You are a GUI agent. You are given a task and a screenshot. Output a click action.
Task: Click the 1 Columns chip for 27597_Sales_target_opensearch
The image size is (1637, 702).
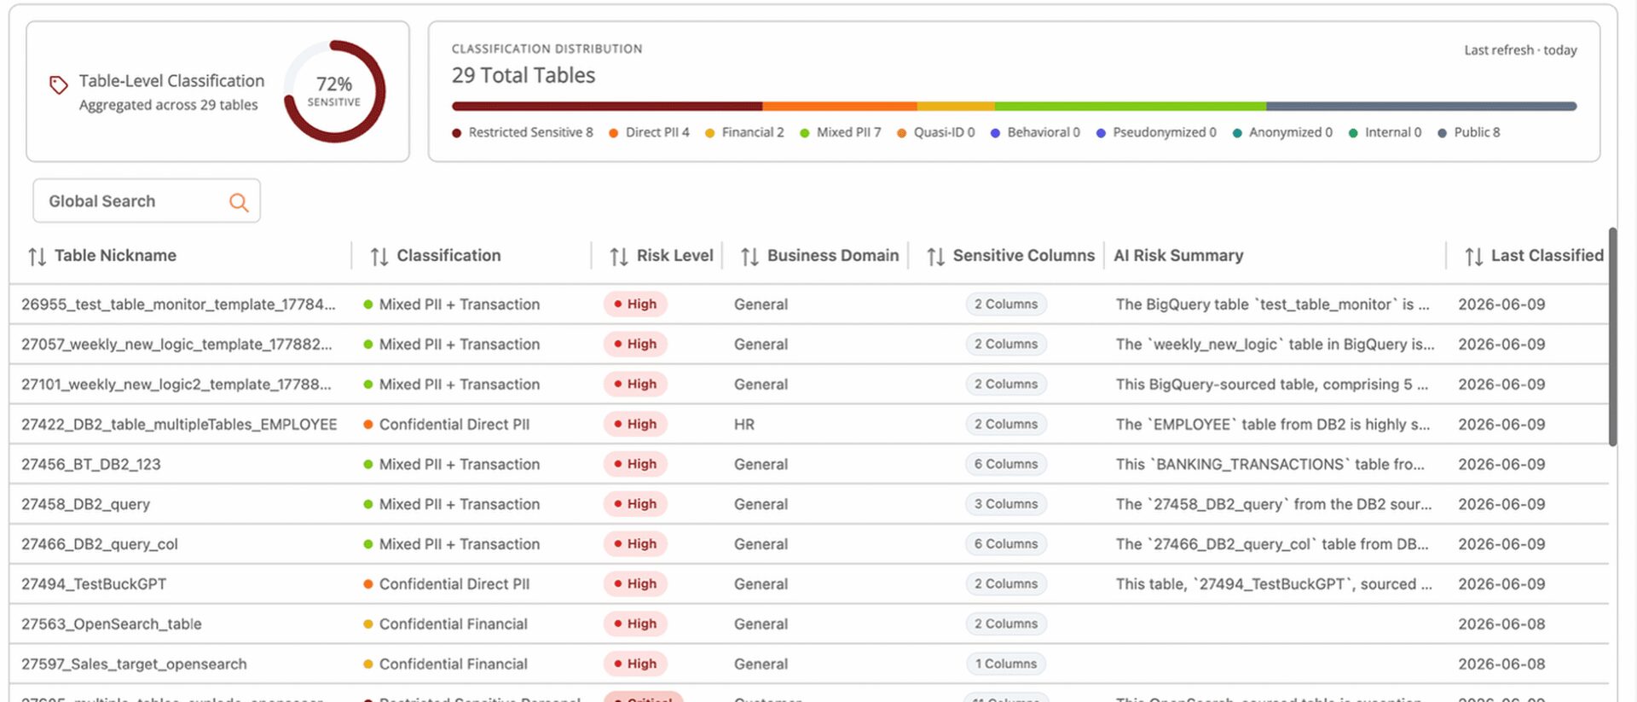tap(1006, 664)
